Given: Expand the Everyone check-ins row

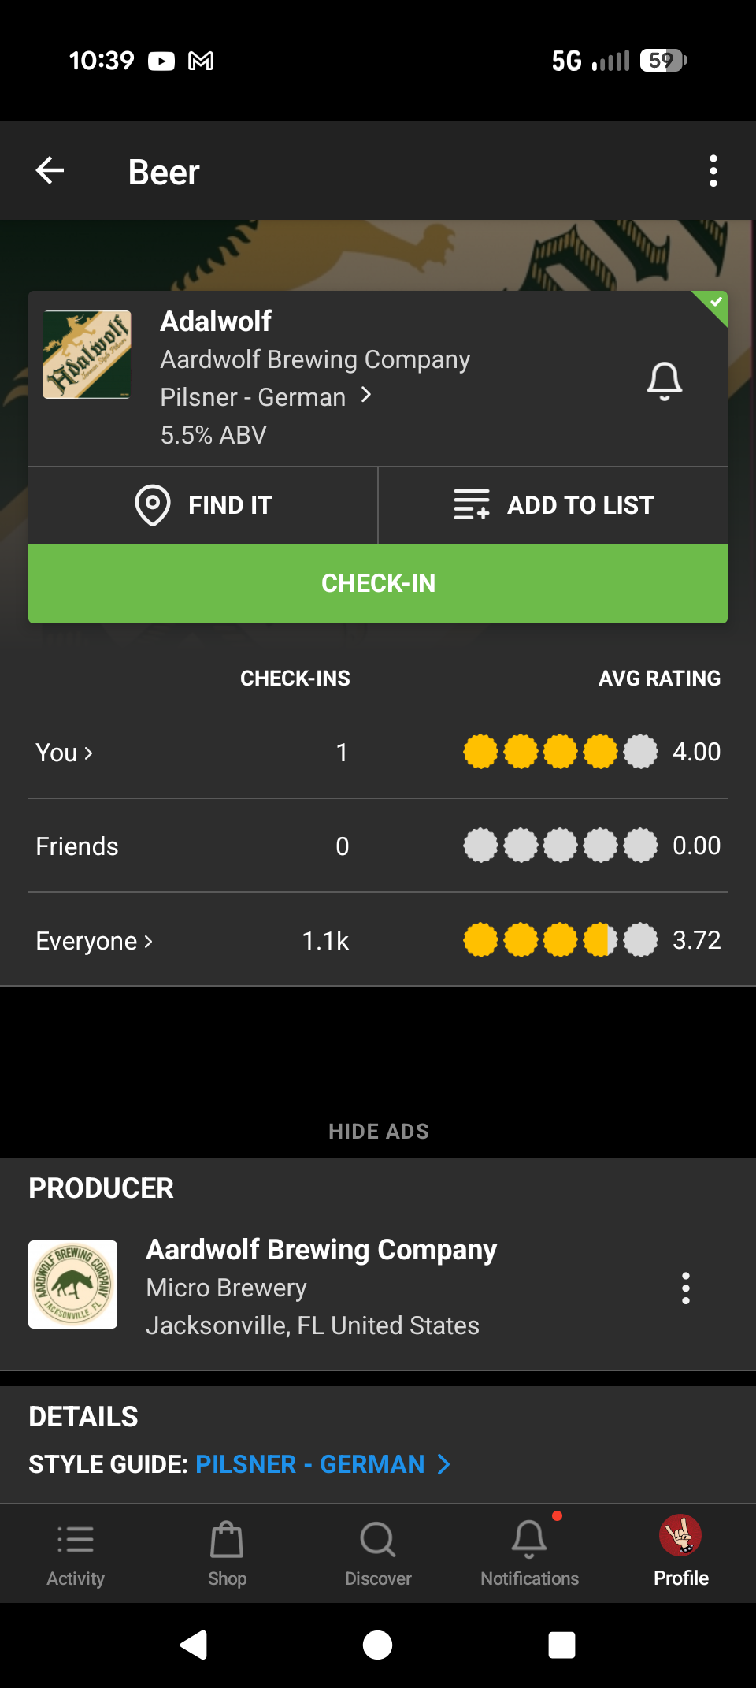Looking at the screenshot, I should tap(94, 941).
